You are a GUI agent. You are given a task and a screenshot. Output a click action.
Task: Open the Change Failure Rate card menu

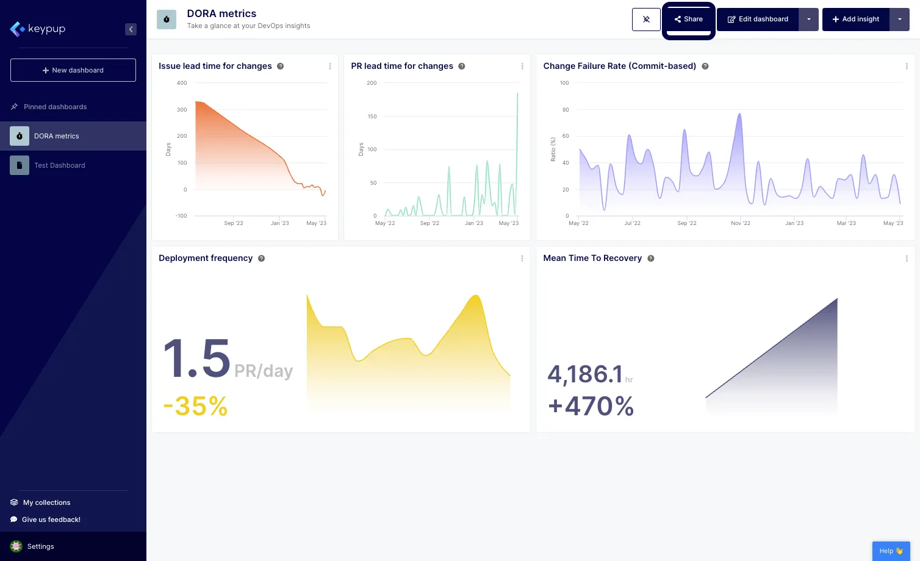tap(907, 66)
